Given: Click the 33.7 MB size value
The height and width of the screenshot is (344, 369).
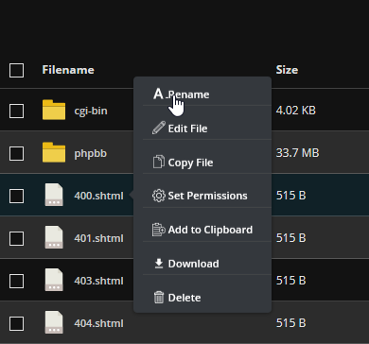Looking at the screenshot, I should [x=298, y=153].
